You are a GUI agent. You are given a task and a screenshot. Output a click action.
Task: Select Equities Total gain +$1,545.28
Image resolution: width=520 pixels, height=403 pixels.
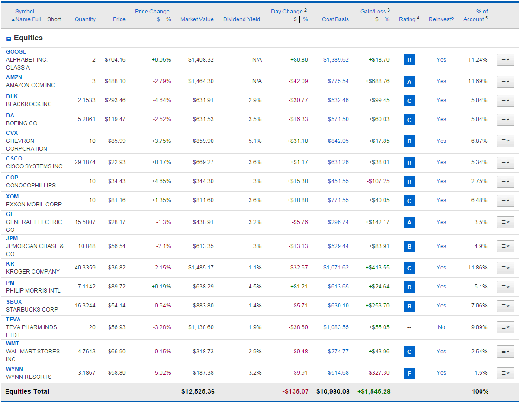point(374,392)
